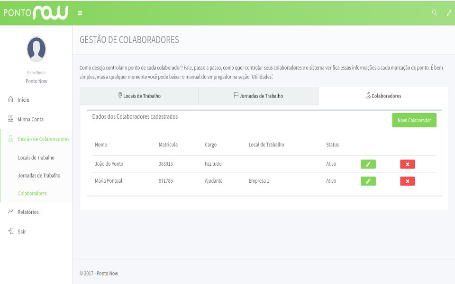Click the Início home icon
The height and width of the screenshot is (284, 455).
11,99
